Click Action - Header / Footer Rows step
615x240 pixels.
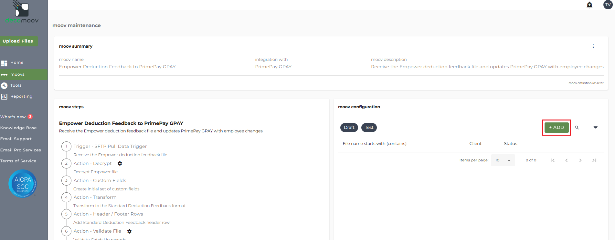tap(108, 214)
